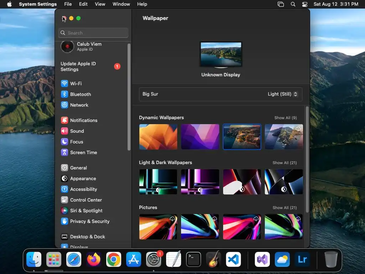365x274 pixels.
Task: Open Update Apple ID Settings
Action: (x=91, y=66)
